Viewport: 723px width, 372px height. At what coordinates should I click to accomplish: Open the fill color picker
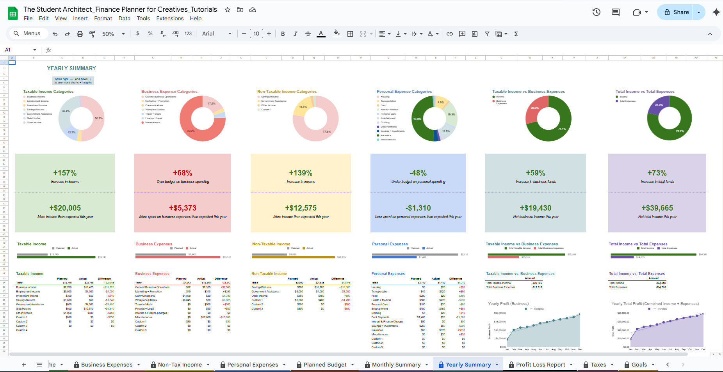(x=337, y=34)
